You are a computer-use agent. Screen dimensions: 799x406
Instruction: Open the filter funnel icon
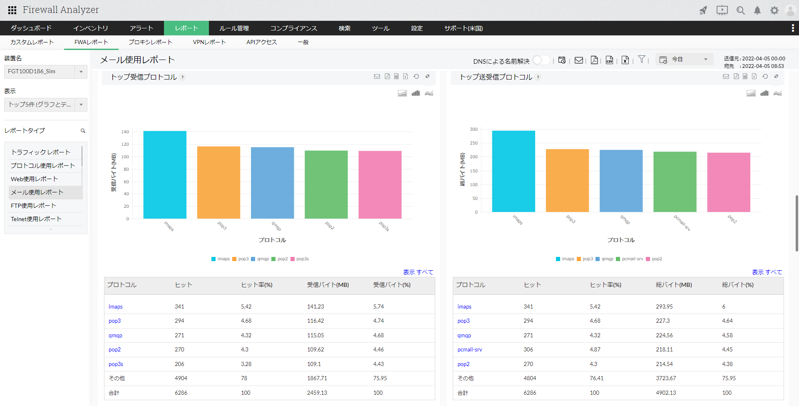click(x=642, y=60)
